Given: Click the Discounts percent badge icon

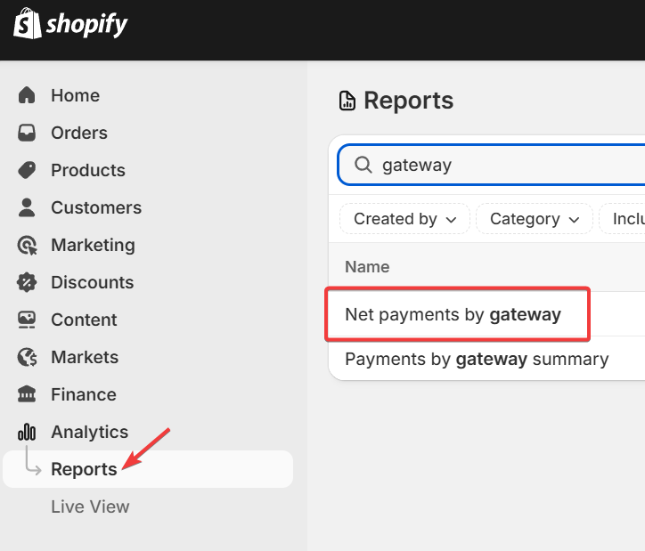Looking at the screenshot, I should 27,282.
